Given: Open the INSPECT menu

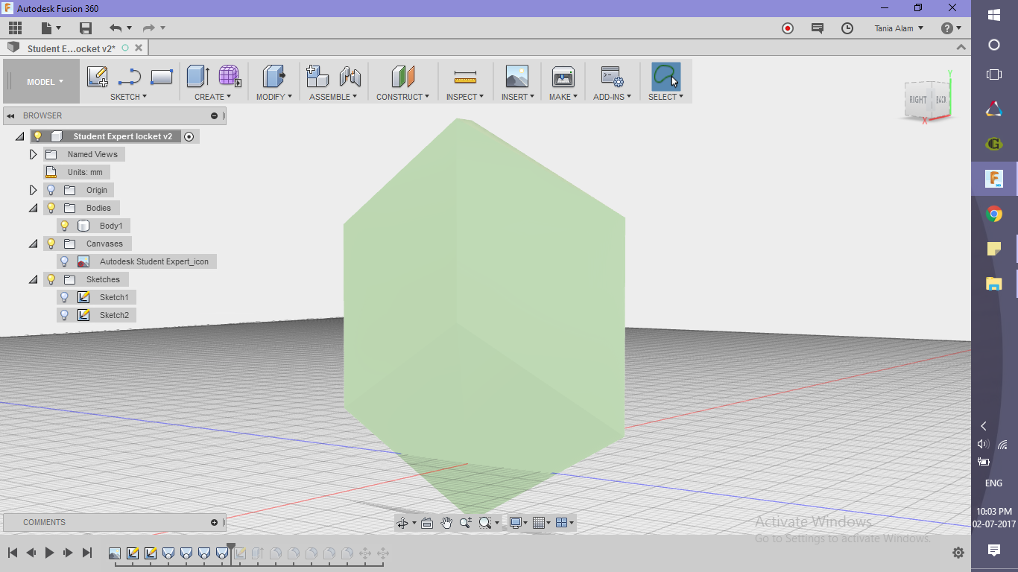Looking at the screenshot, I should tap(465, 97).
